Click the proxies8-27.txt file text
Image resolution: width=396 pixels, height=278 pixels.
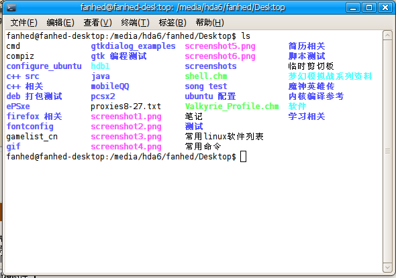pos(126,107)
